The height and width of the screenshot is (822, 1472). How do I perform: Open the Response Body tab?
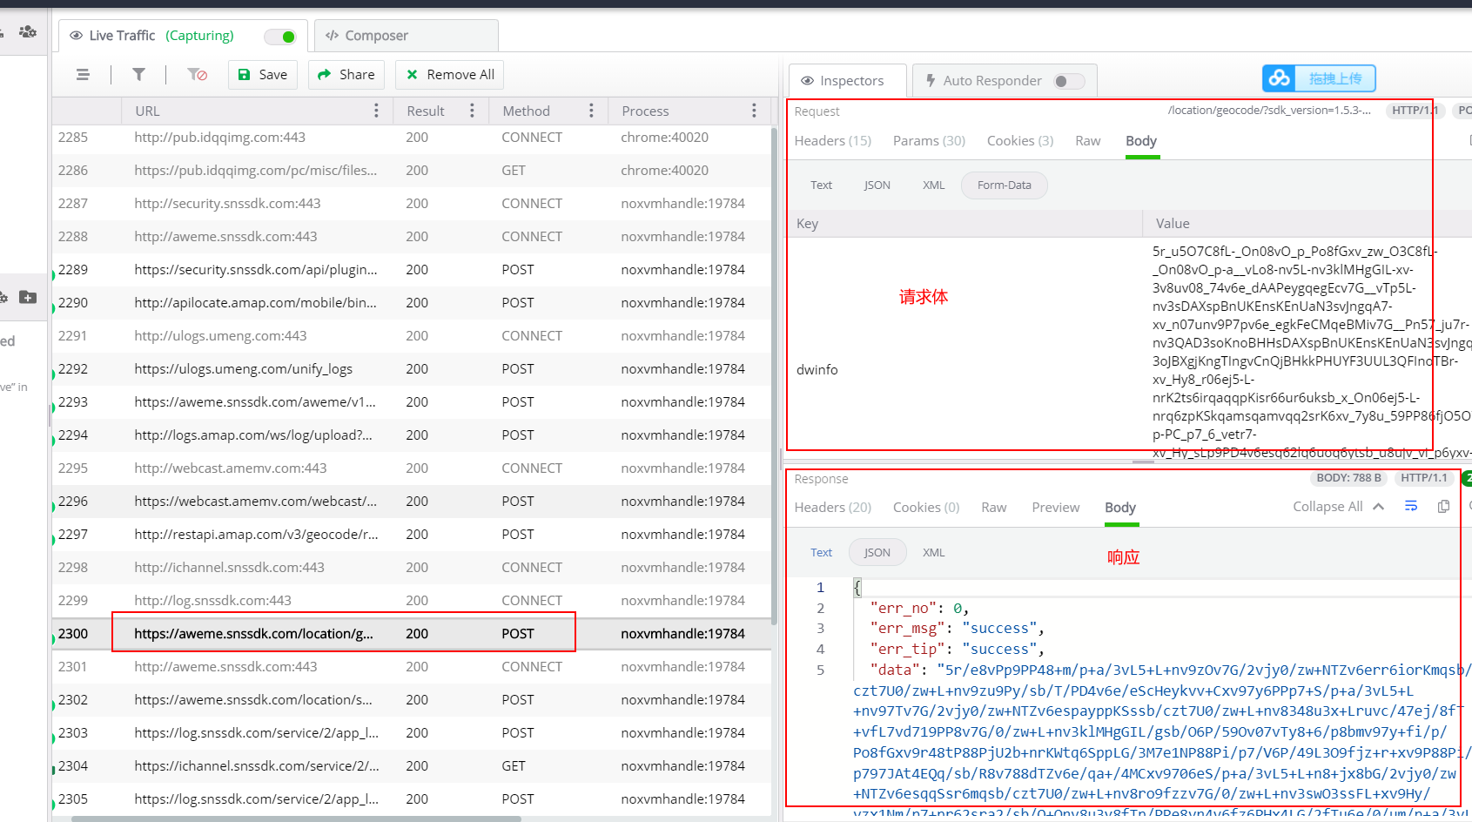click(1119, 507)
